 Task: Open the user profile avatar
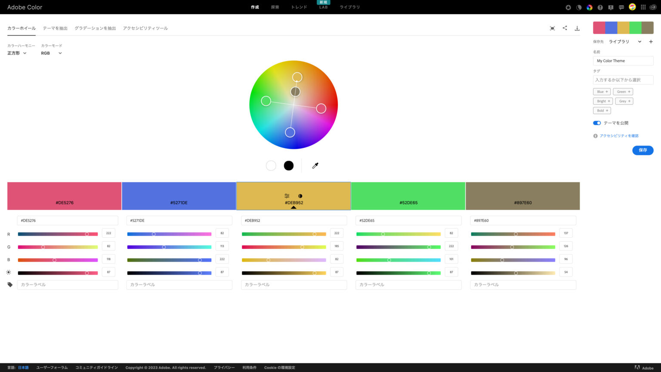point(632,7)
